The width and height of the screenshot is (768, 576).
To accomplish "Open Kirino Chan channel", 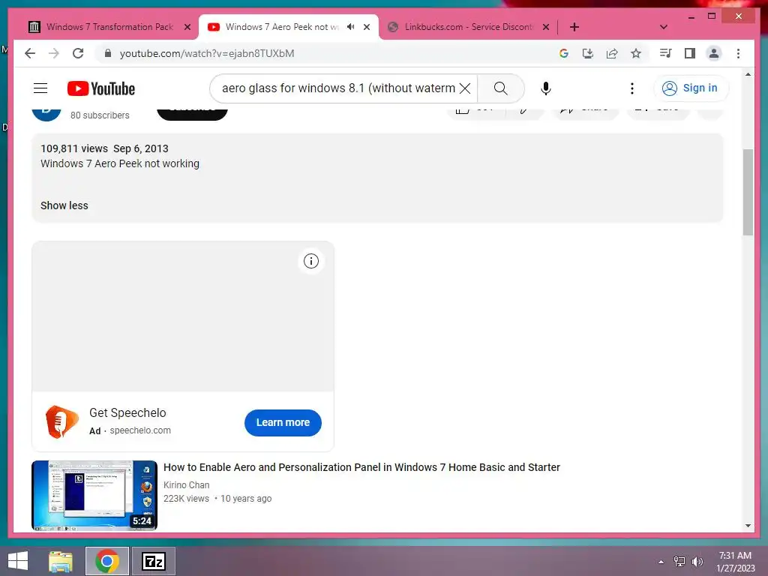I will click(x=186, y=485).
